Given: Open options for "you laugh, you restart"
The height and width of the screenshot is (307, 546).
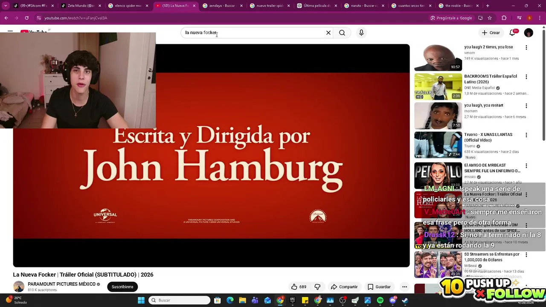Looking at the screenshot, I should click(x=526, y=106).
